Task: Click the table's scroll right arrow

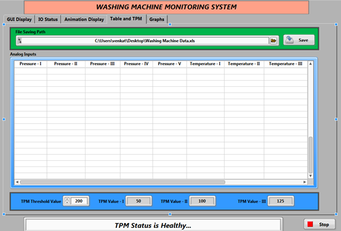Action: (x=305, y=182)
